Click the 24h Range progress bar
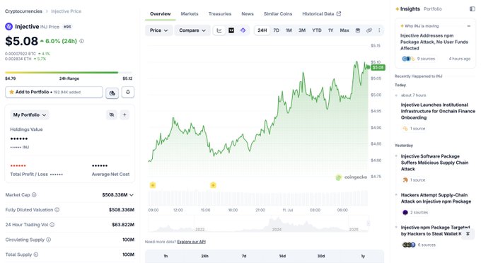 coord(69,73)
